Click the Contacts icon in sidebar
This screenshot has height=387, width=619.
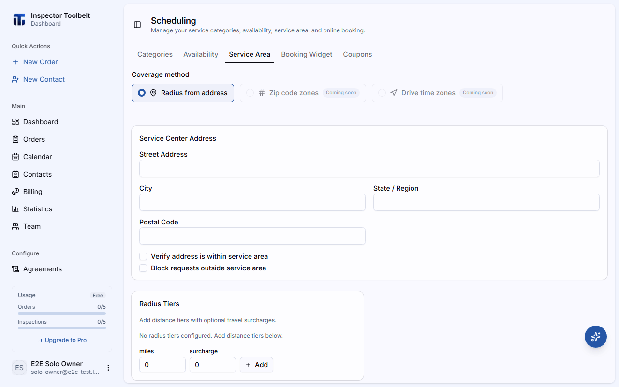coord(15,174)
